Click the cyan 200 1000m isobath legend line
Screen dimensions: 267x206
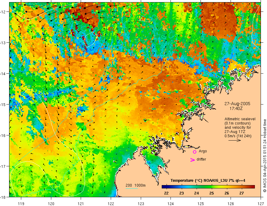click(132, 188)
